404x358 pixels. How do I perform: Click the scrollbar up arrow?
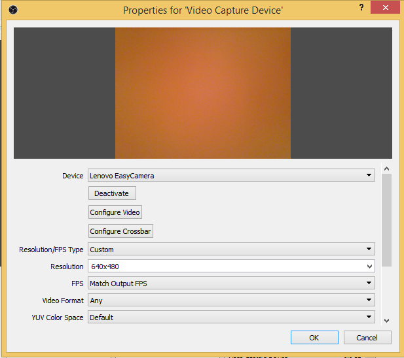386,169
